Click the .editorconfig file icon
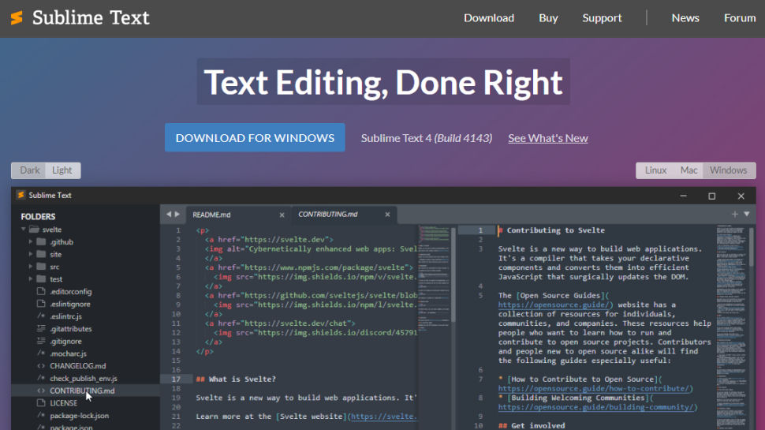Screen dimensions: 765x430 [41, 292]
